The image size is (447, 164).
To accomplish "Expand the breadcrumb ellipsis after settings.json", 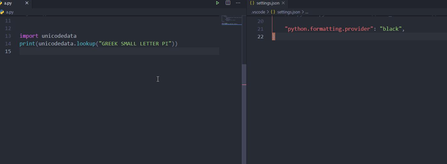I will click(x=307, y=12).
